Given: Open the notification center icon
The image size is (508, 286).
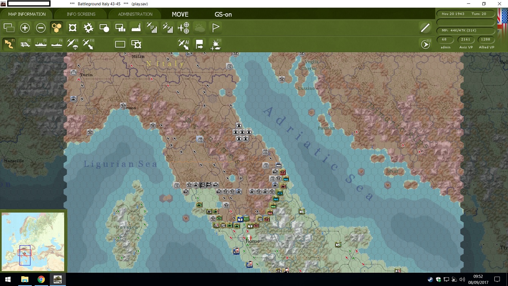Looking at the screenshot, I should (497, 280).
